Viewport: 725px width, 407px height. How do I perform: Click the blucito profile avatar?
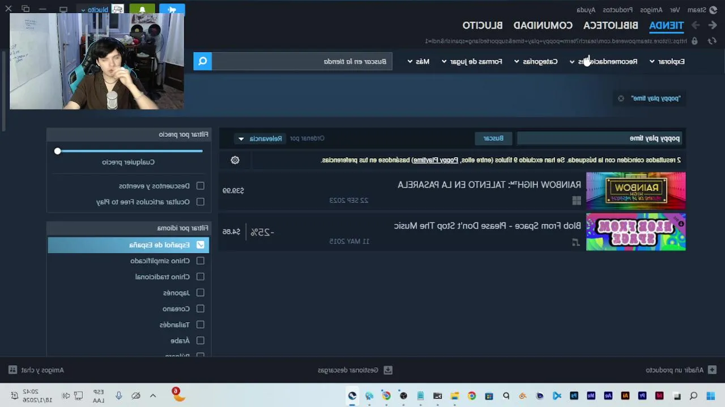tap(117, 10)
